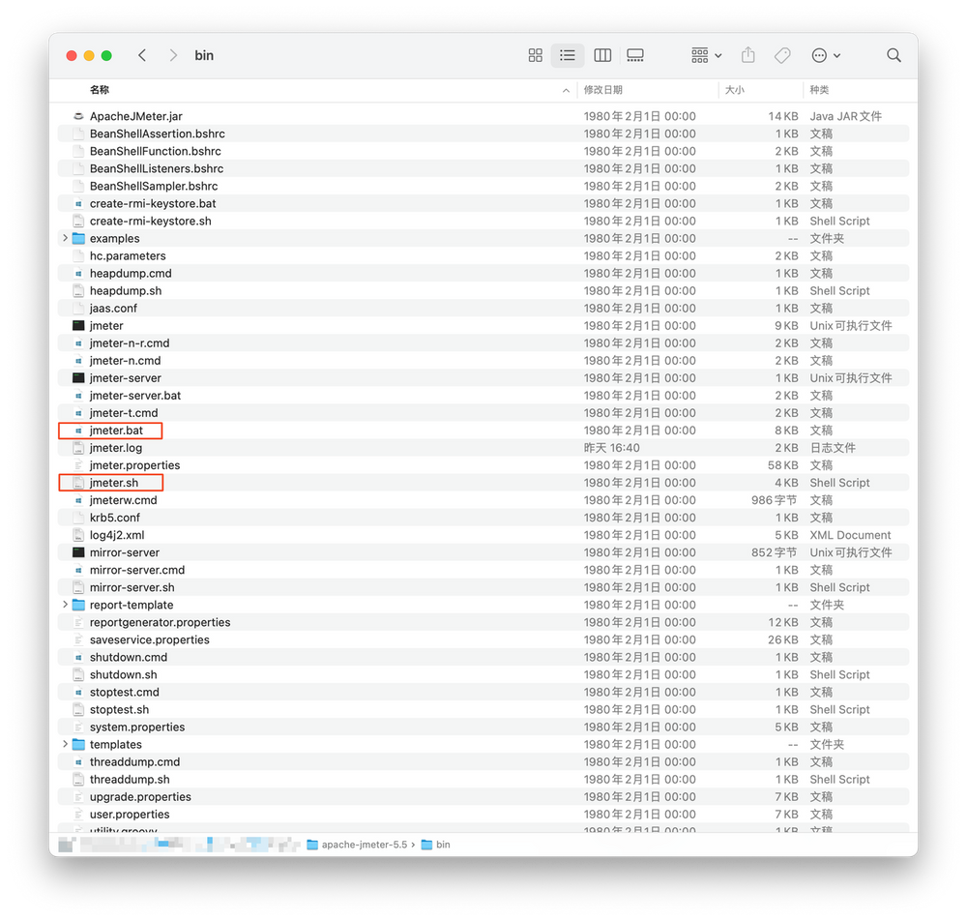Switch to icon view in the toolbar

click(x=535, y=55)
